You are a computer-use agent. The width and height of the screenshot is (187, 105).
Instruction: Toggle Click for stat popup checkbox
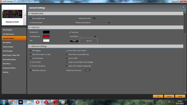click(x=31, y=66)
